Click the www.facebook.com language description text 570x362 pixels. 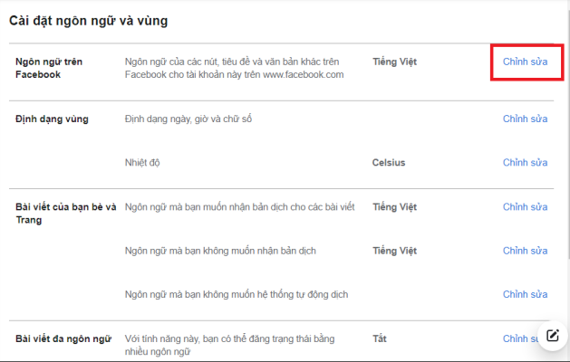(x=234, y=68)
